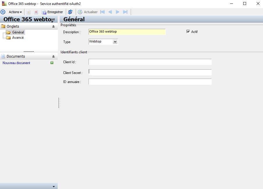Minimize the Office 365 webtop window
This screenshot has width=263, height=189.
(232, 3)
